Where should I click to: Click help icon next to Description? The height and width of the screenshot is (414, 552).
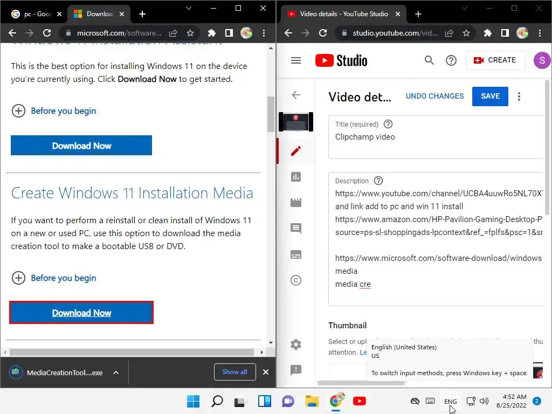point(378,181)
